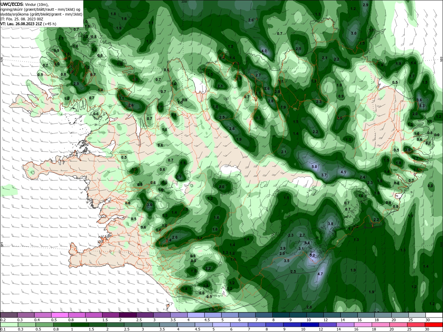Click the darkest purple swatch labelled 2

pyautogui.click(x=128, y=315)
